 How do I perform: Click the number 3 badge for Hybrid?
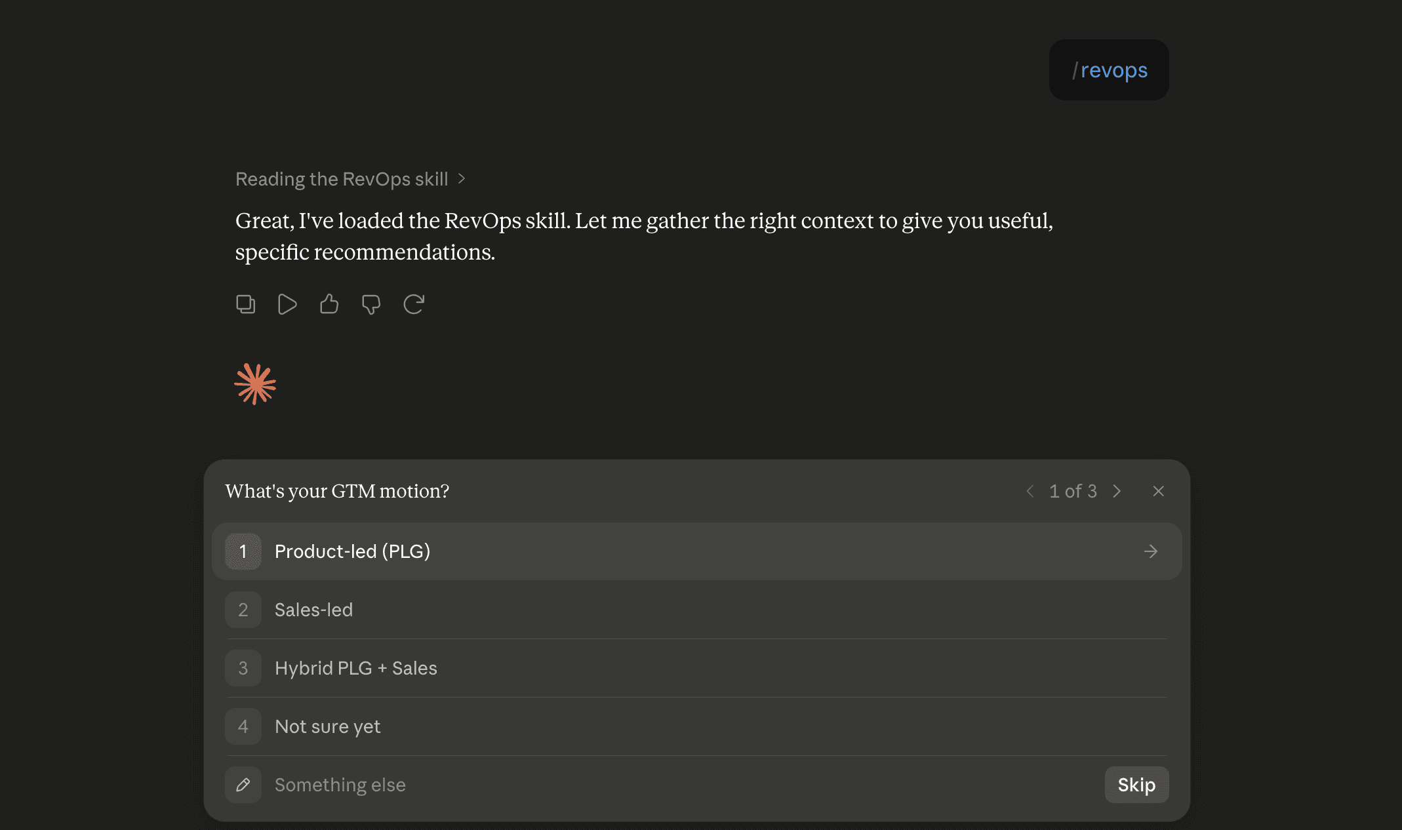pos(243,668)
